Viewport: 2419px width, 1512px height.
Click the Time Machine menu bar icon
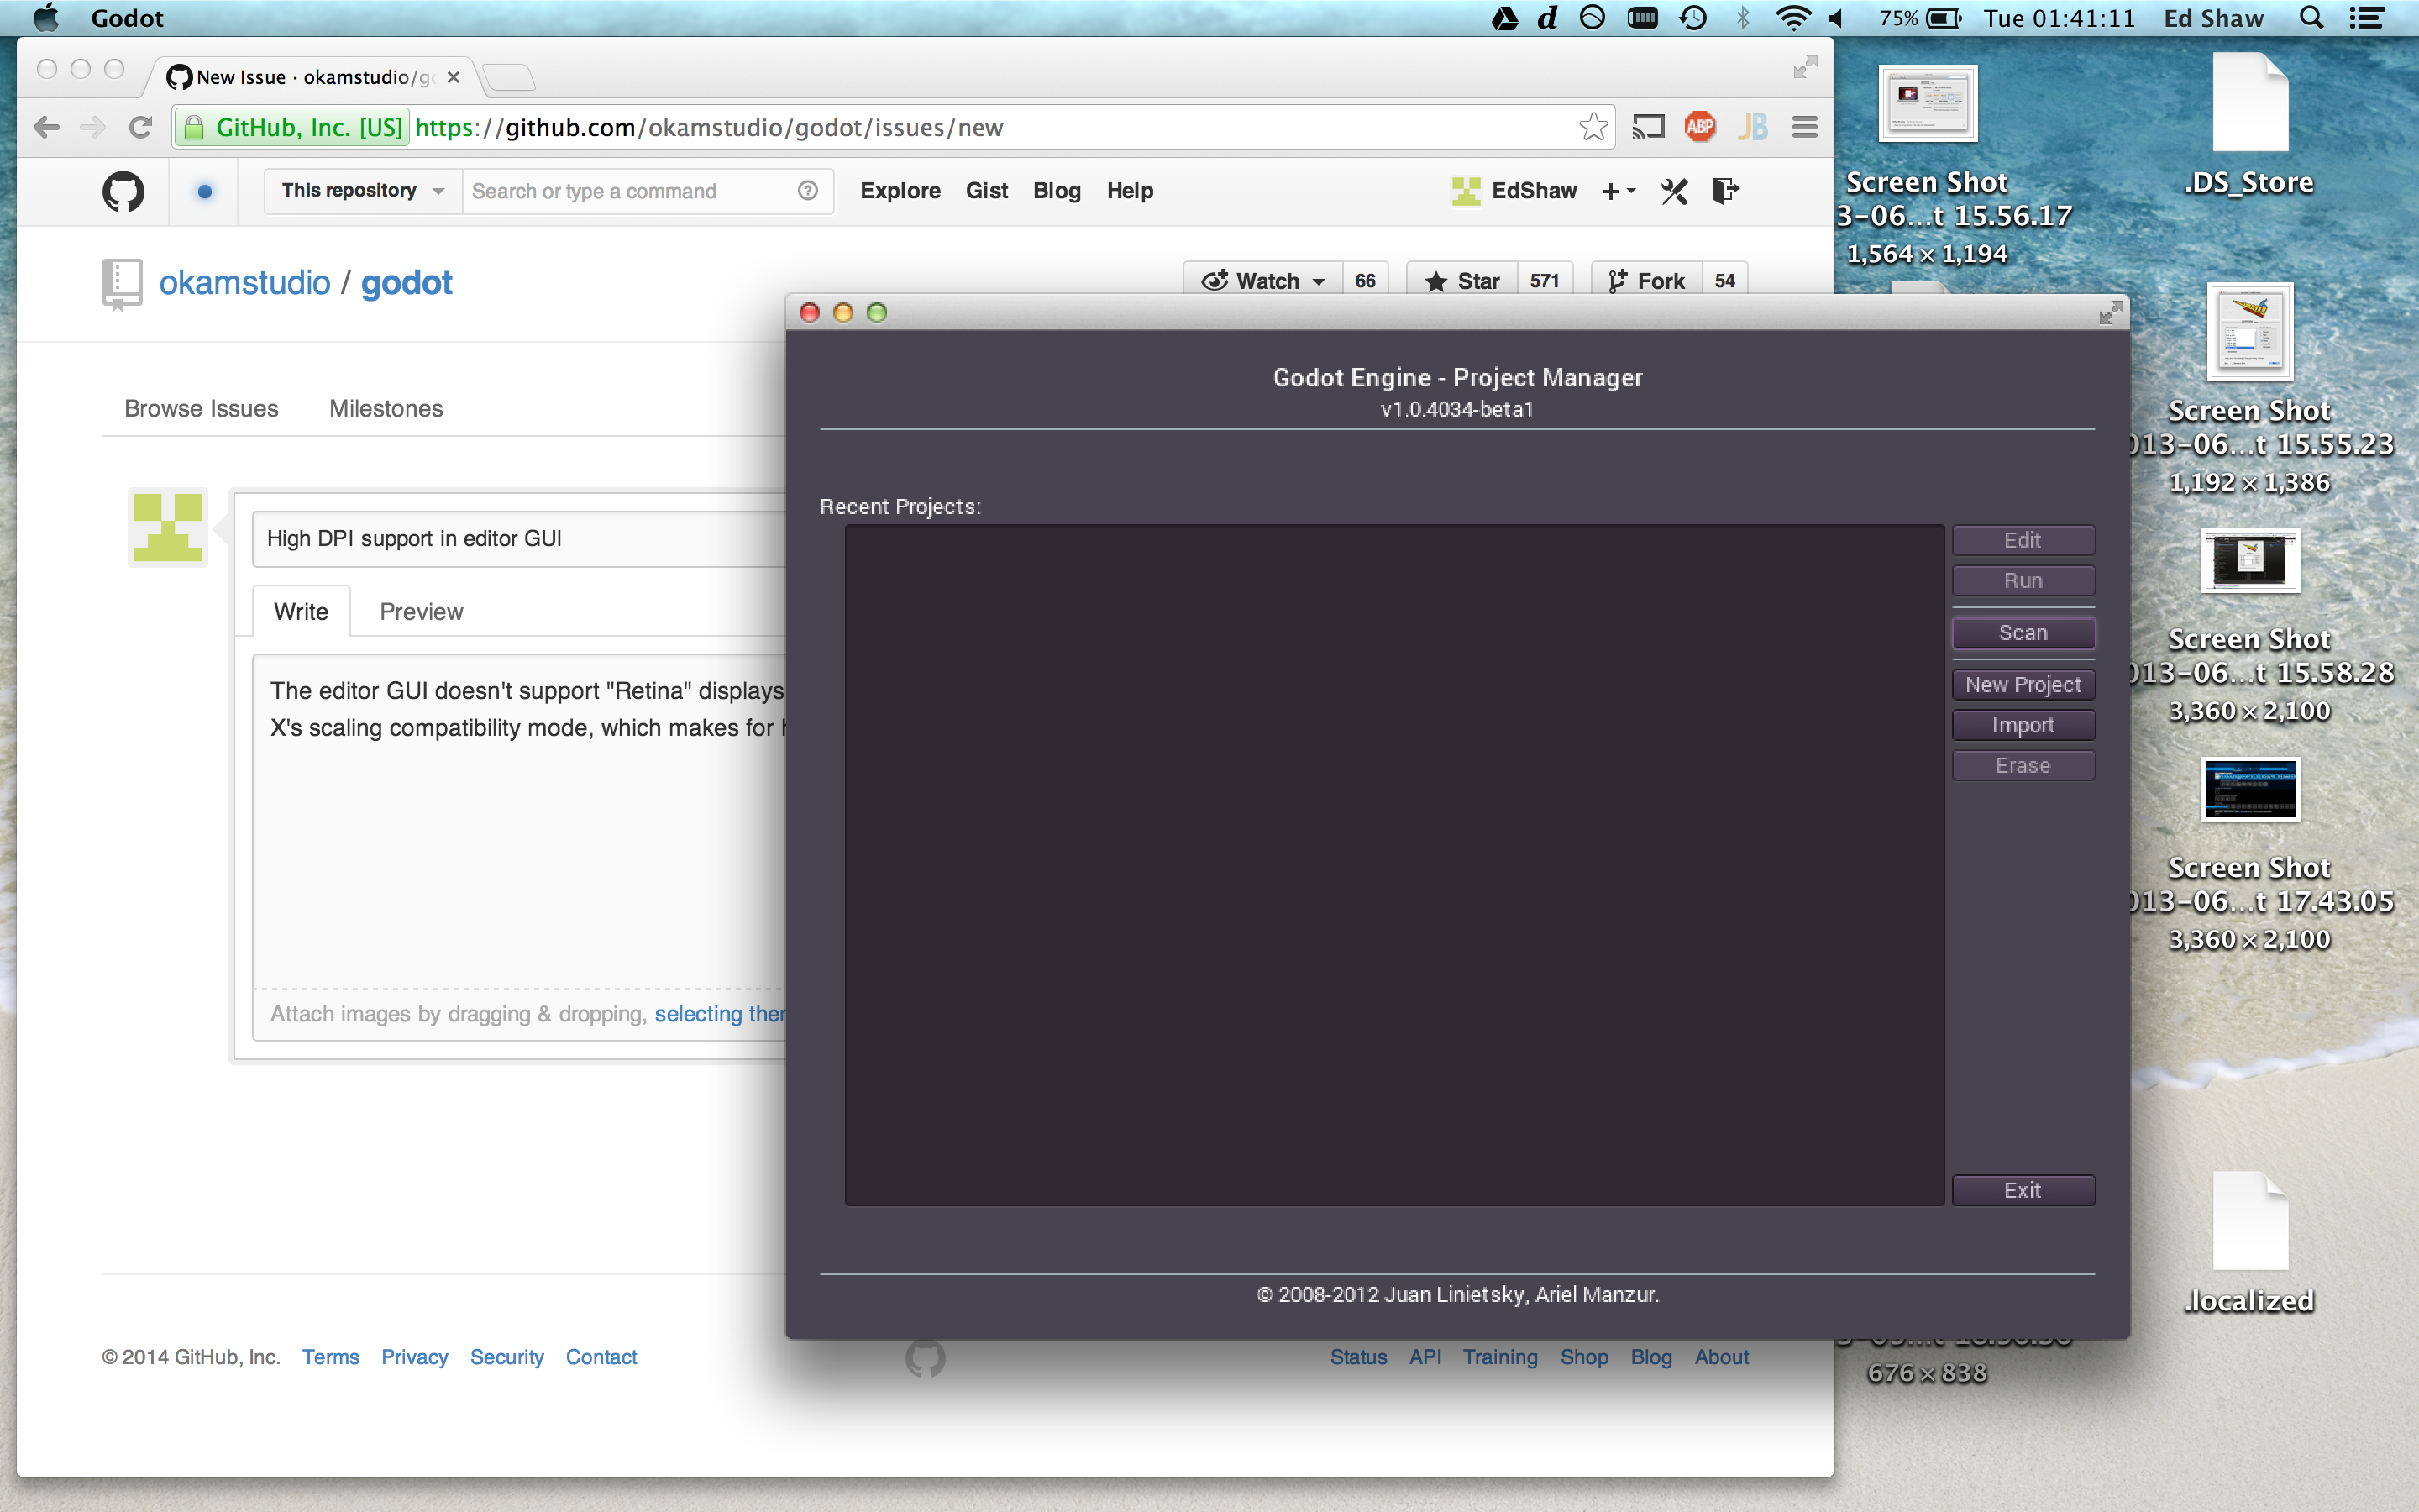(x=1693, y=18)
